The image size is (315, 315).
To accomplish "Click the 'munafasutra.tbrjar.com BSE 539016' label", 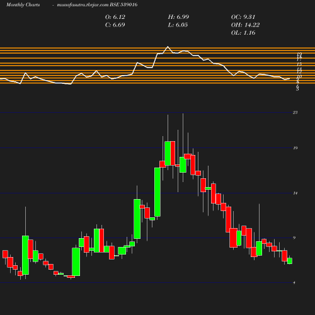I will pos(97,4).
